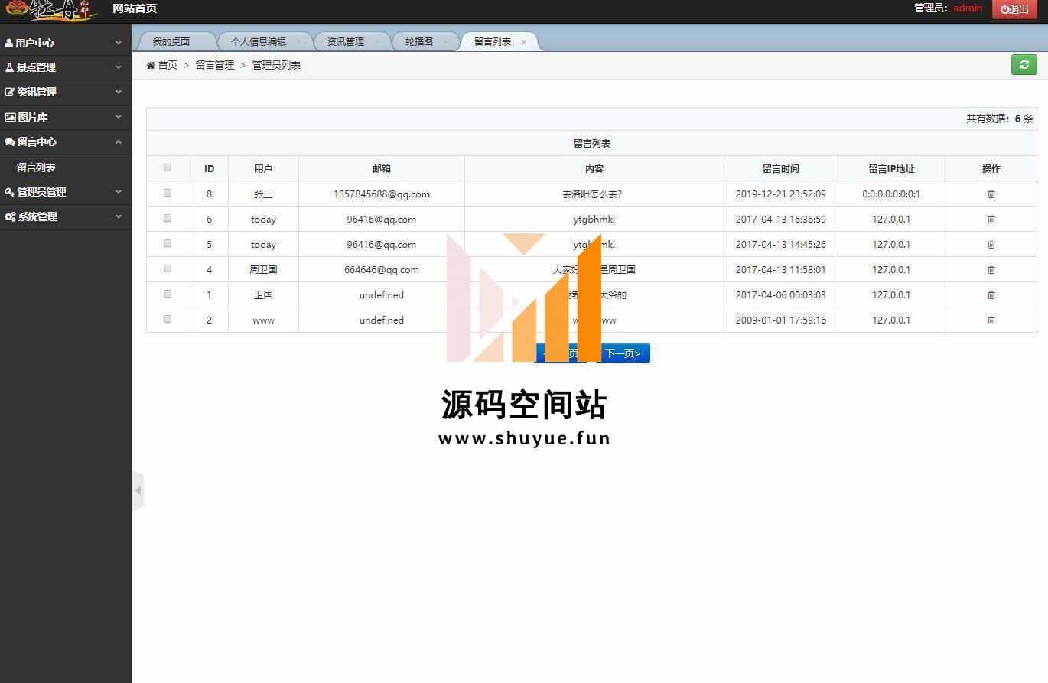
Task: Expand the 景点管理 menu chevron
Action: click(x=119, y=67)
